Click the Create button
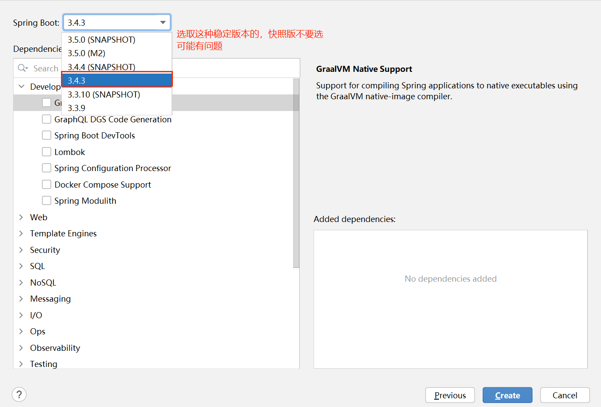 (x=507, y=395)
